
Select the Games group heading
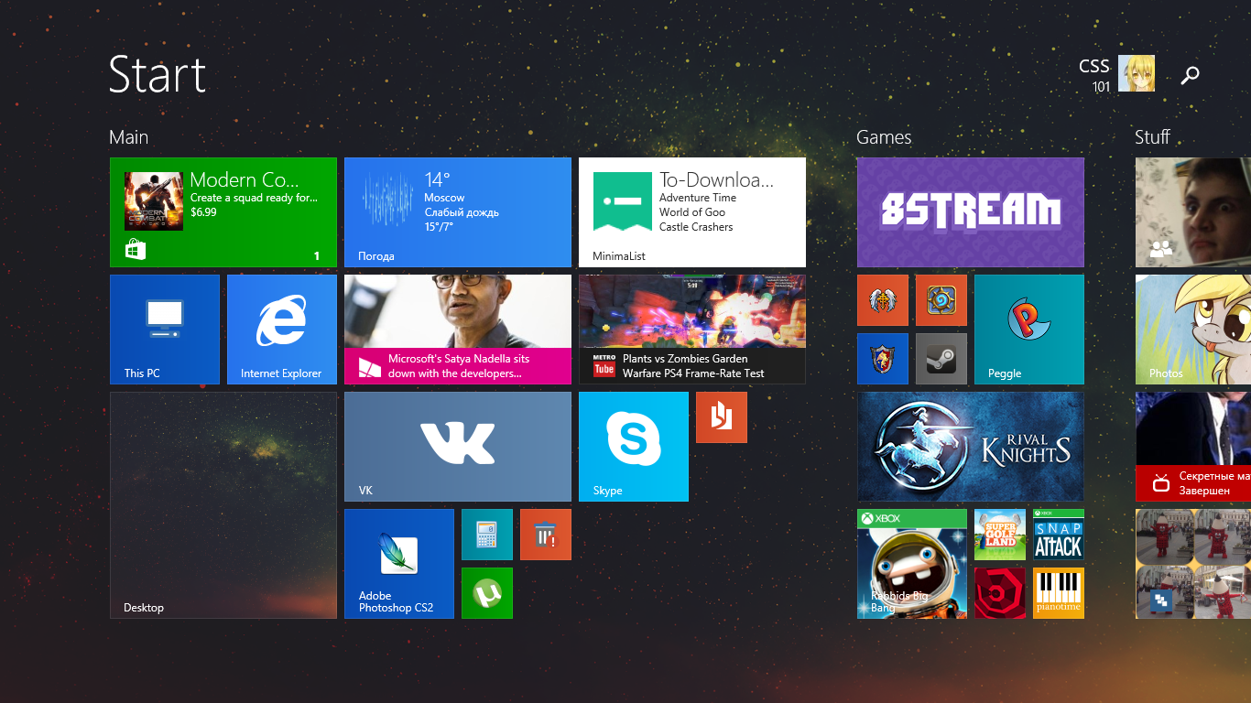(884, 137)
